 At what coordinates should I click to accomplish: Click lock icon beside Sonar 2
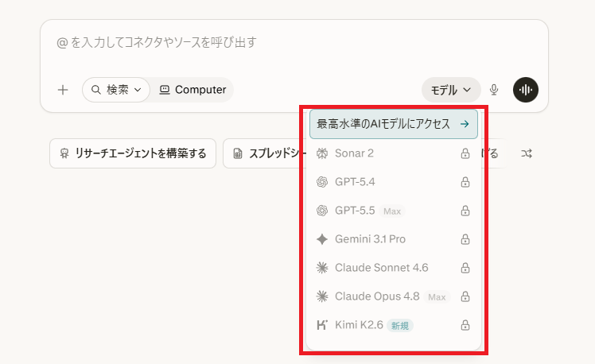pyautogui.click(x=465, y=153)
